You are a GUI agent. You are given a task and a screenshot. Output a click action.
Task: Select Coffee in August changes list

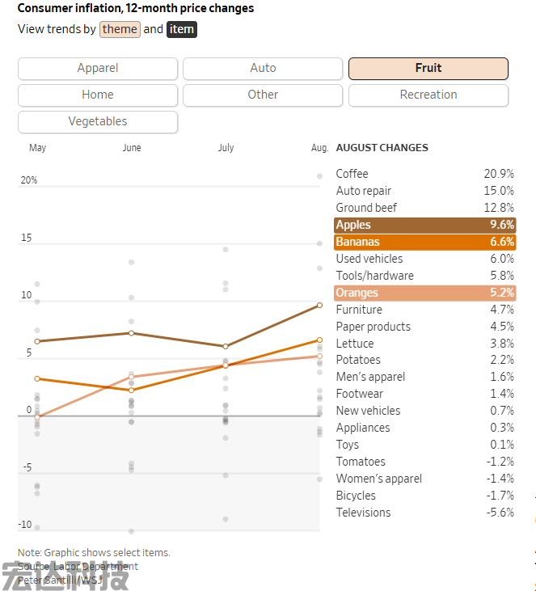click(424, 174)
